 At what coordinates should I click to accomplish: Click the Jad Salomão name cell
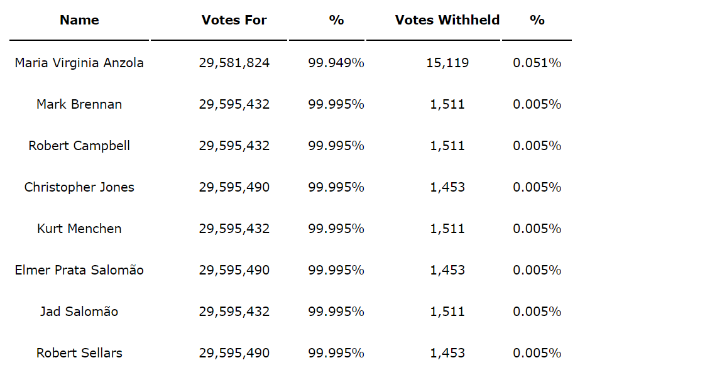click(x=79, y=312)
